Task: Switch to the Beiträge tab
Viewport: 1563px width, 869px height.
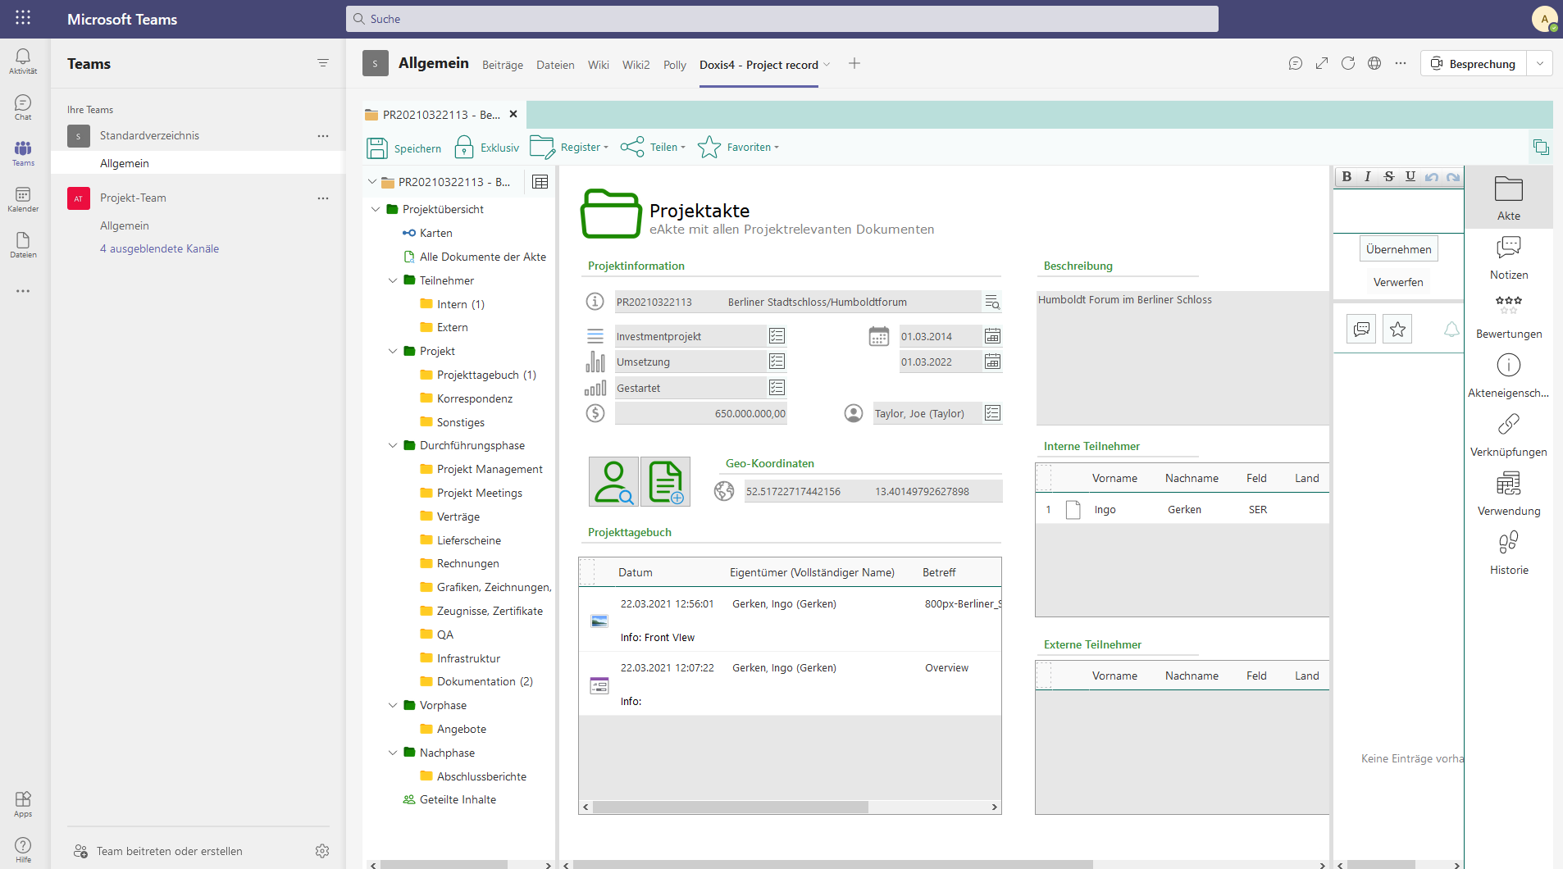Action: (503, 64)
